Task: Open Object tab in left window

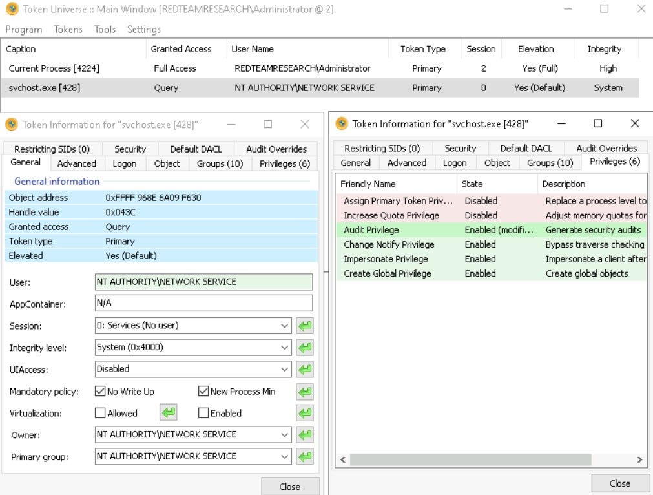Action: click(x=167, y=163)
